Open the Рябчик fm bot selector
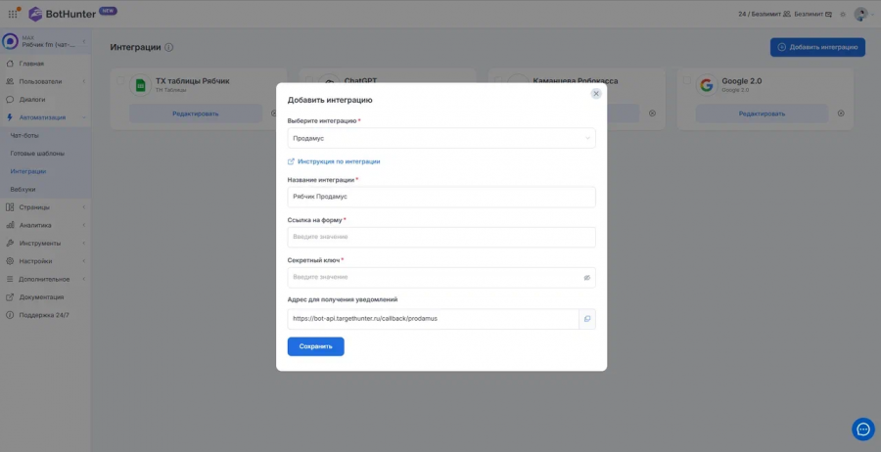This screenshot has height=452, width=881. point(45,41)
